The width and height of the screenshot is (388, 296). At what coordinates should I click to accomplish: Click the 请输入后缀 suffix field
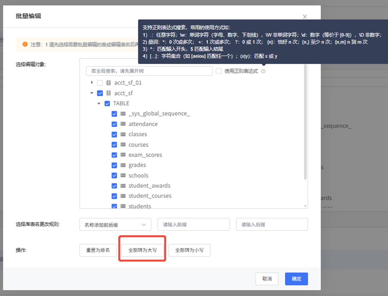click(272, 225)
